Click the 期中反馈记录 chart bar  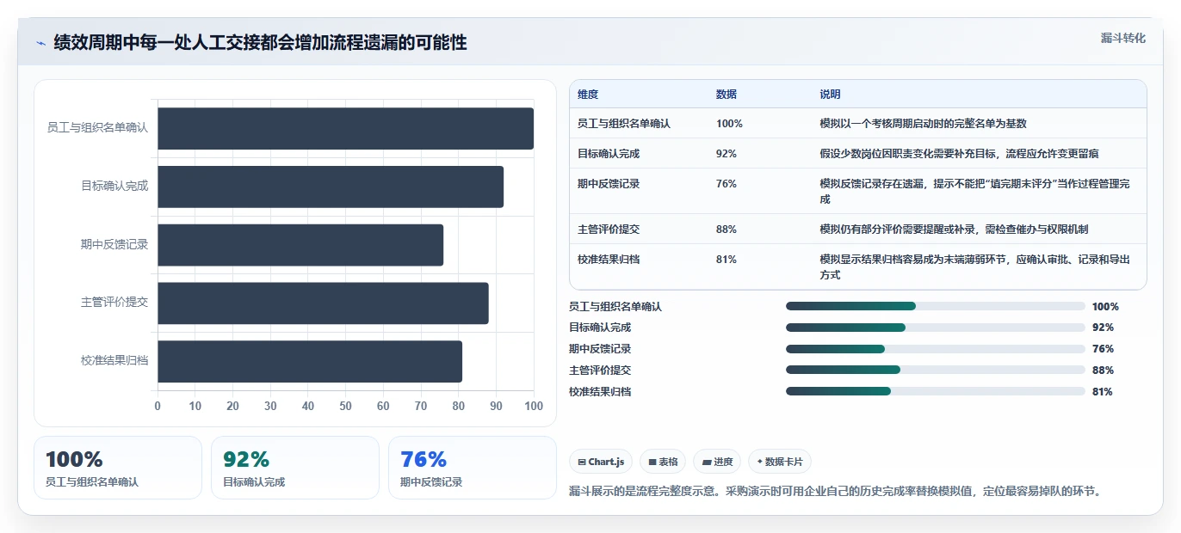click(300, 245)
